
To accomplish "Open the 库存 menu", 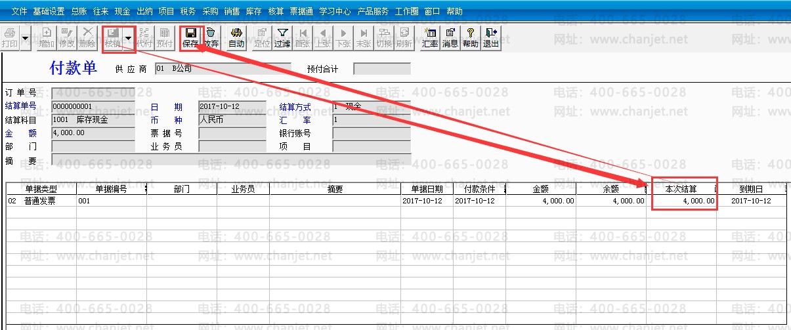I will [253, 11].
